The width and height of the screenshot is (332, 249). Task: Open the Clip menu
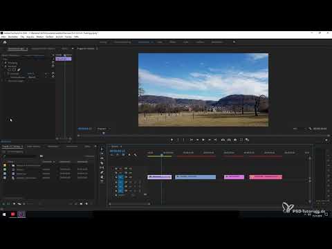(22, 37)
